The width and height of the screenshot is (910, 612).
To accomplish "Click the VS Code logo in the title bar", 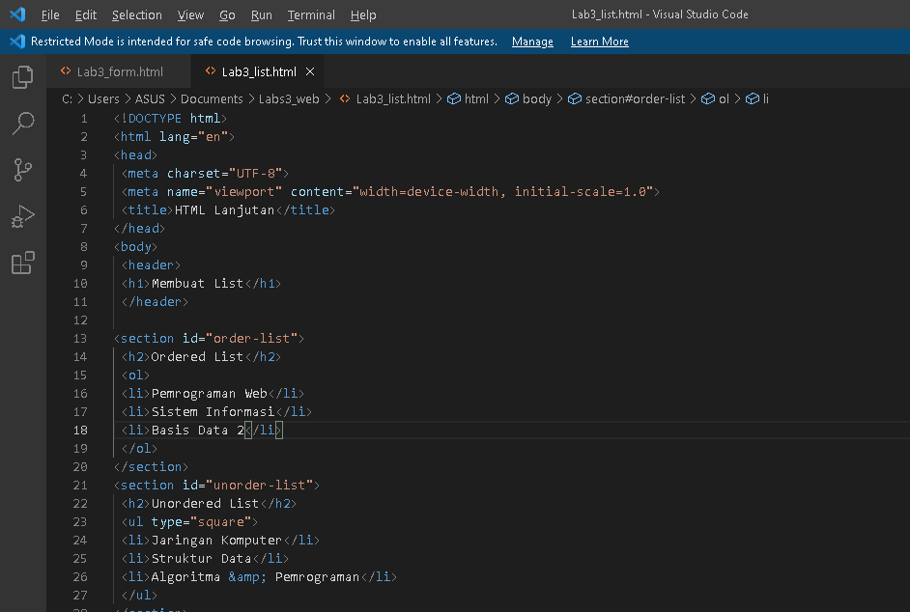I will click(15, 14).
